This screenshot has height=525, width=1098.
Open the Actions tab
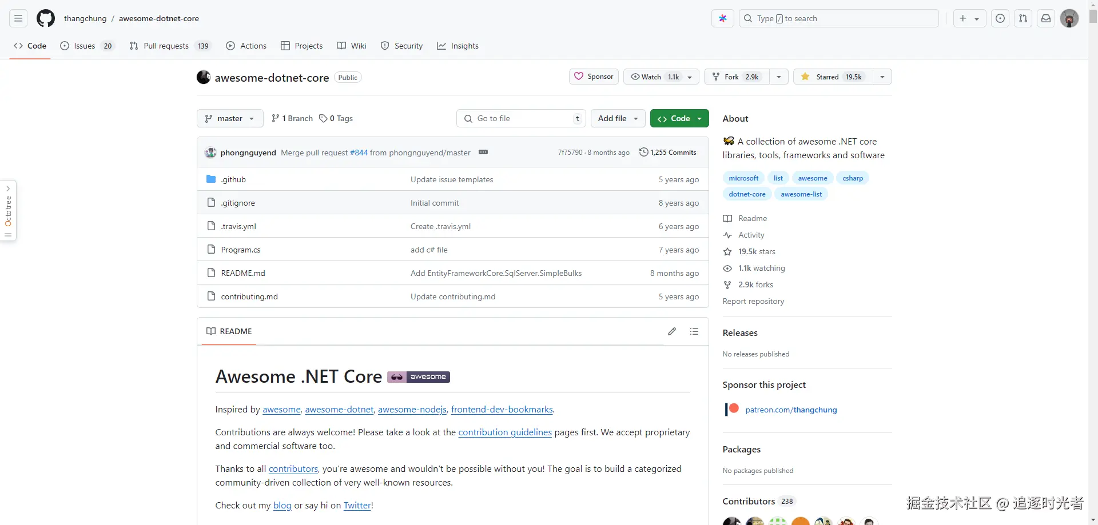tap(246, 46)
